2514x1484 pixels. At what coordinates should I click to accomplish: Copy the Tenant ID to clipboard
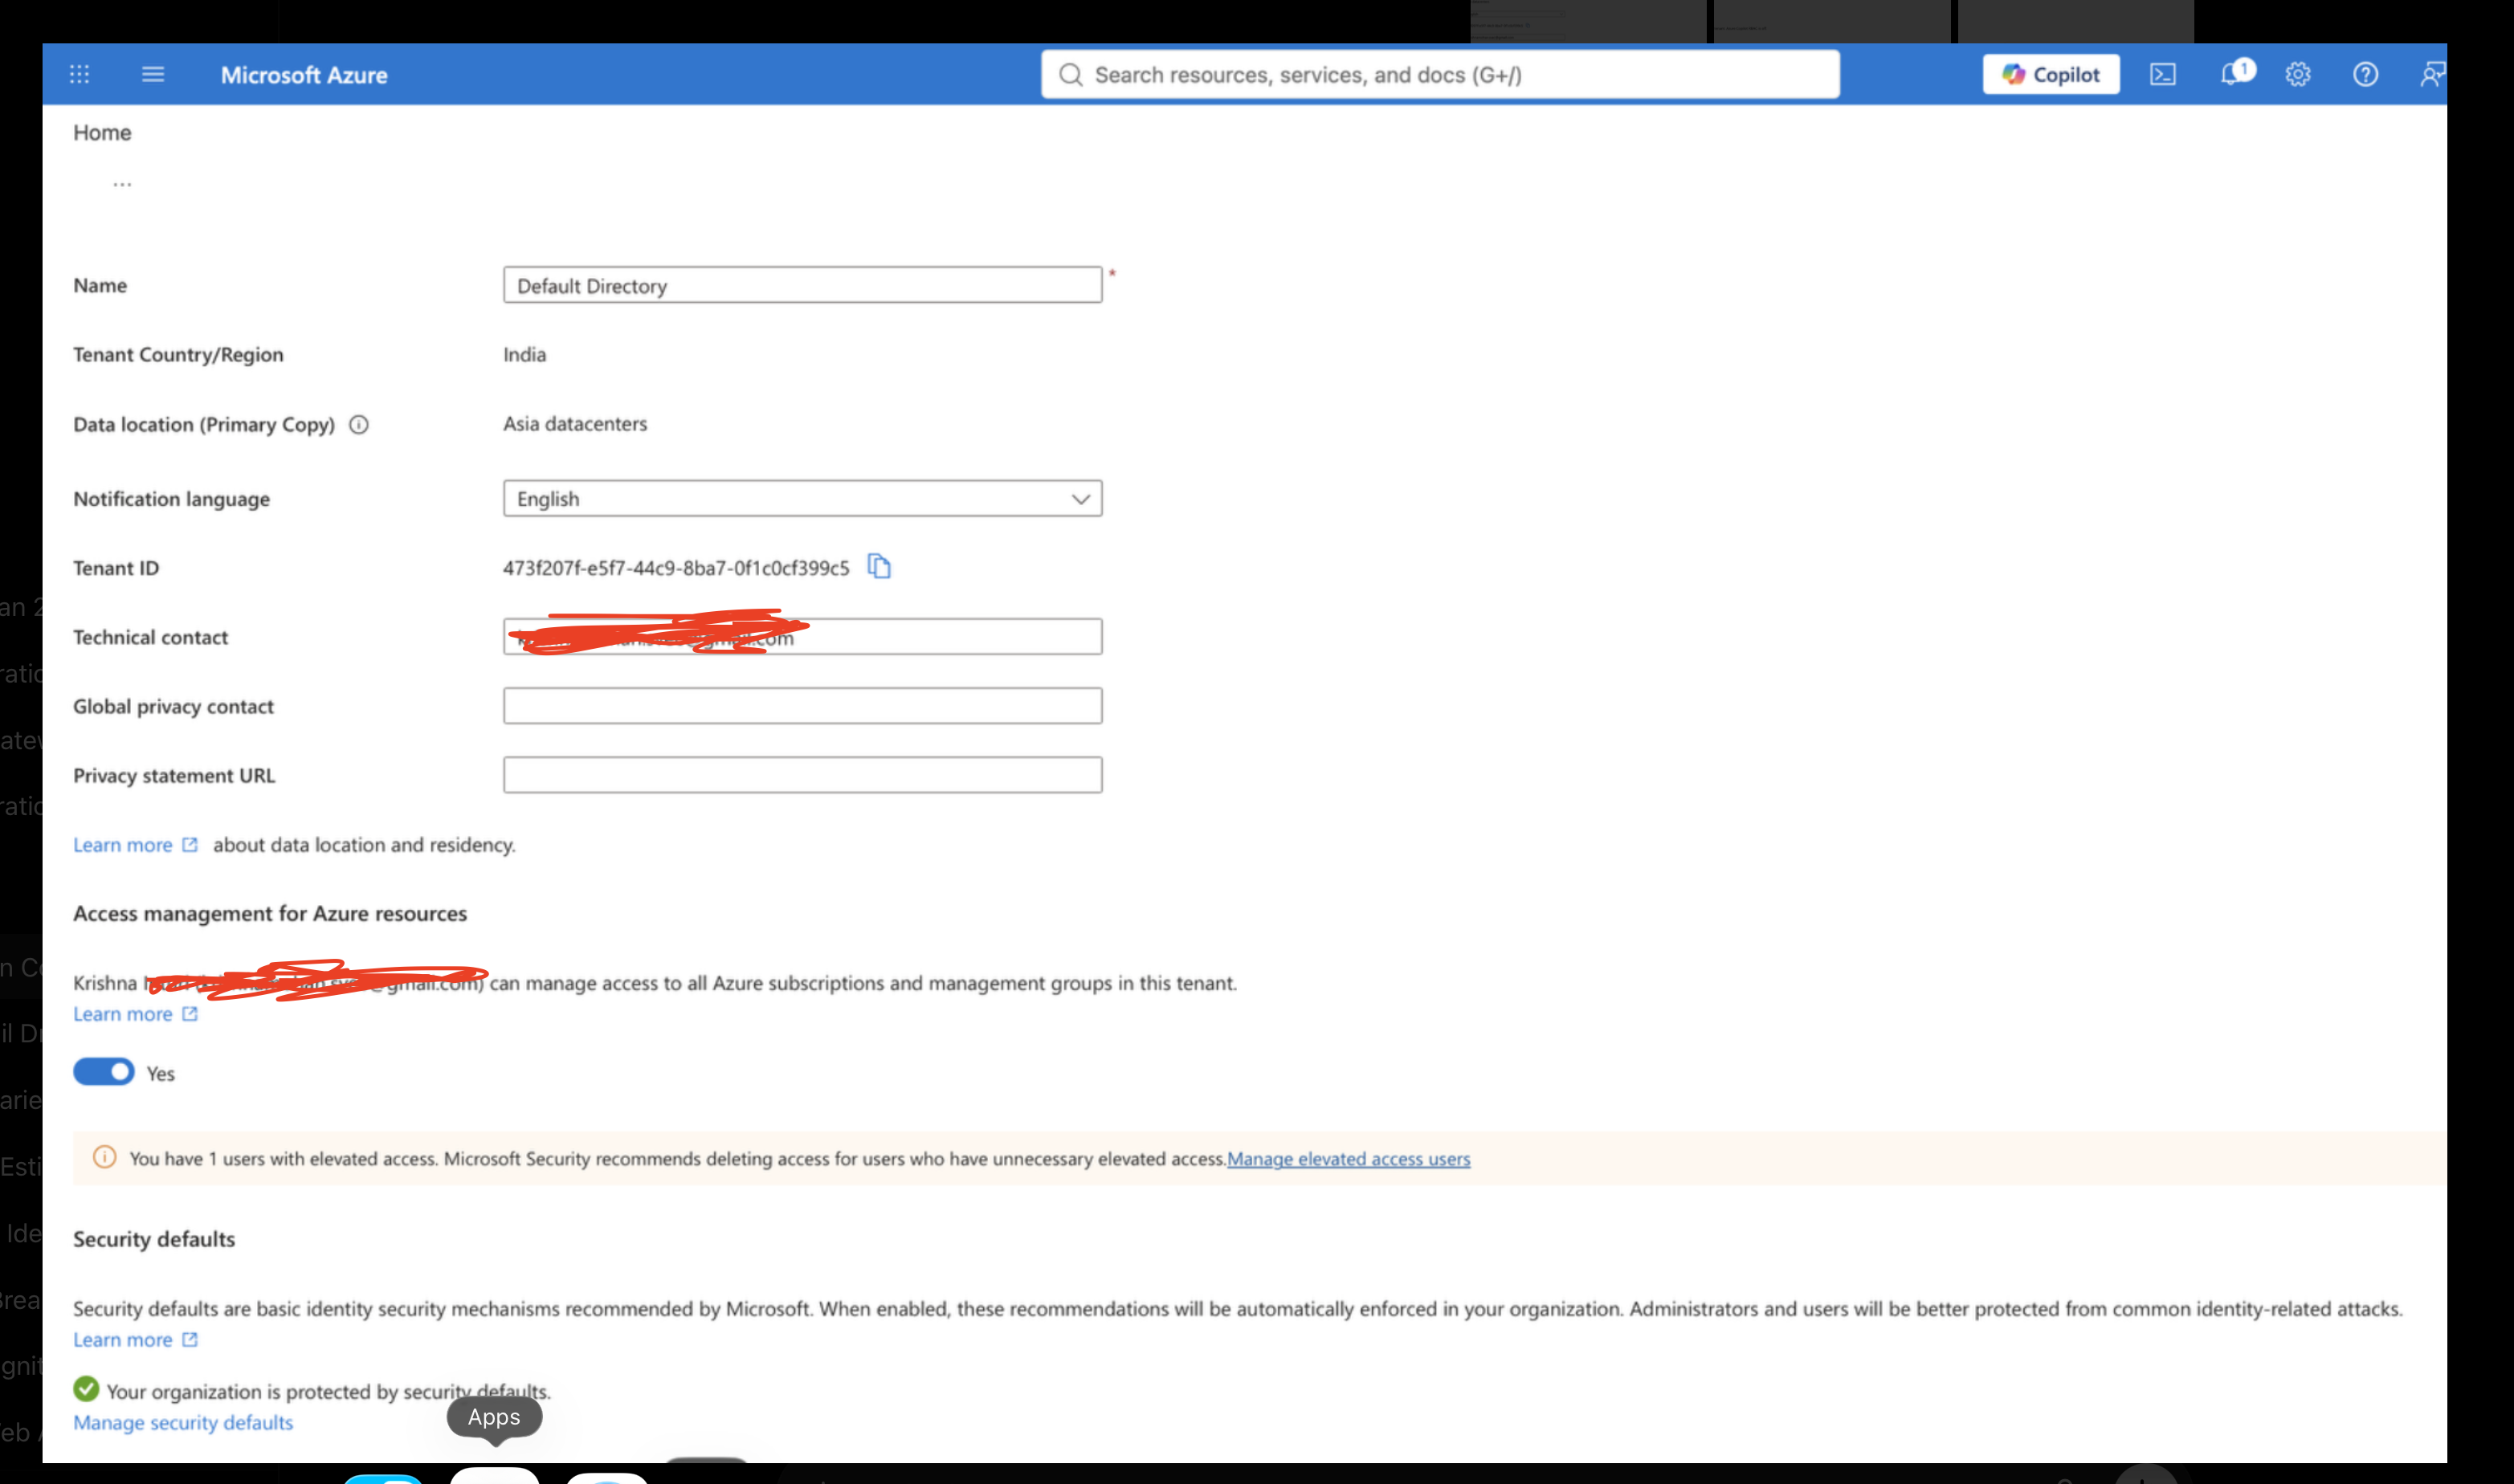pyautogui.click(x=879, y=567)
